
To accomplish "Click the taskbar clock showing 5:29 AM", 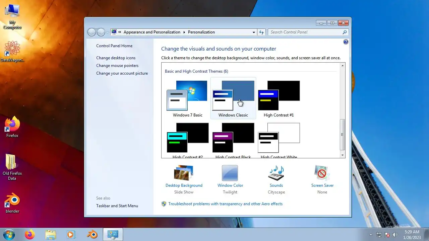I will [412, 235].
